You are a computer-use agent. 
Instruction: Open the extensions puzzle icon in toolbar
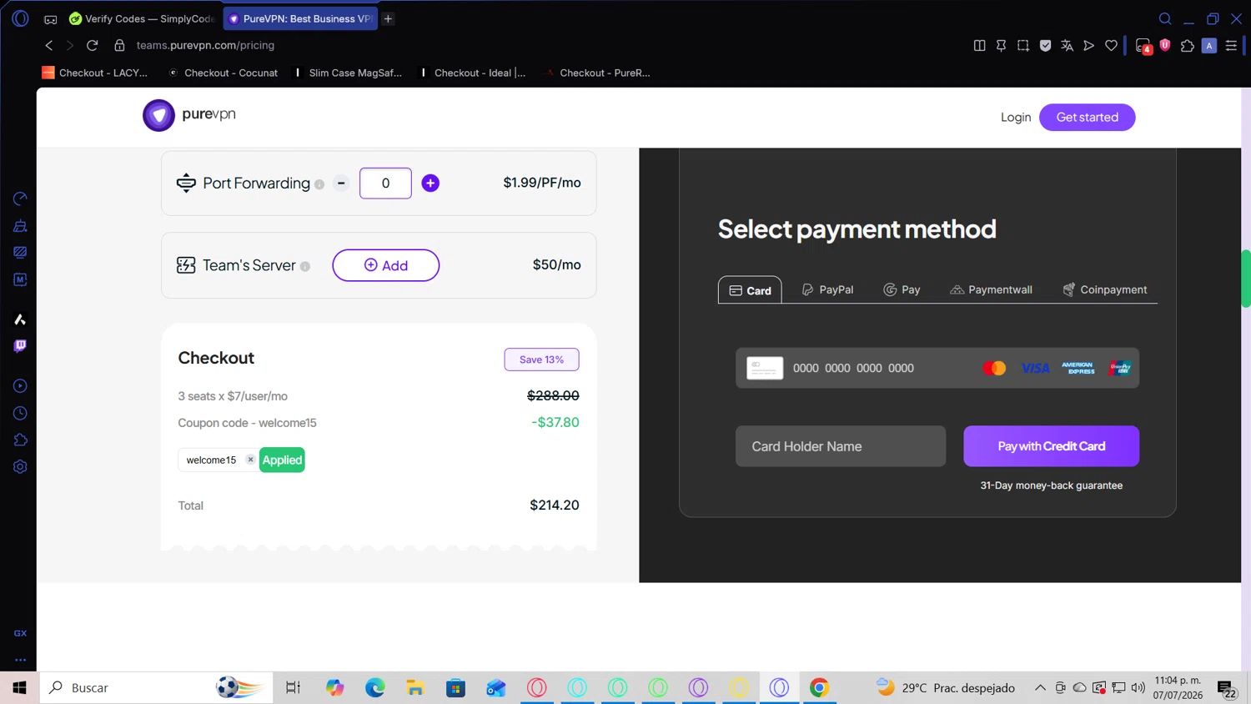click(1187, 45)
